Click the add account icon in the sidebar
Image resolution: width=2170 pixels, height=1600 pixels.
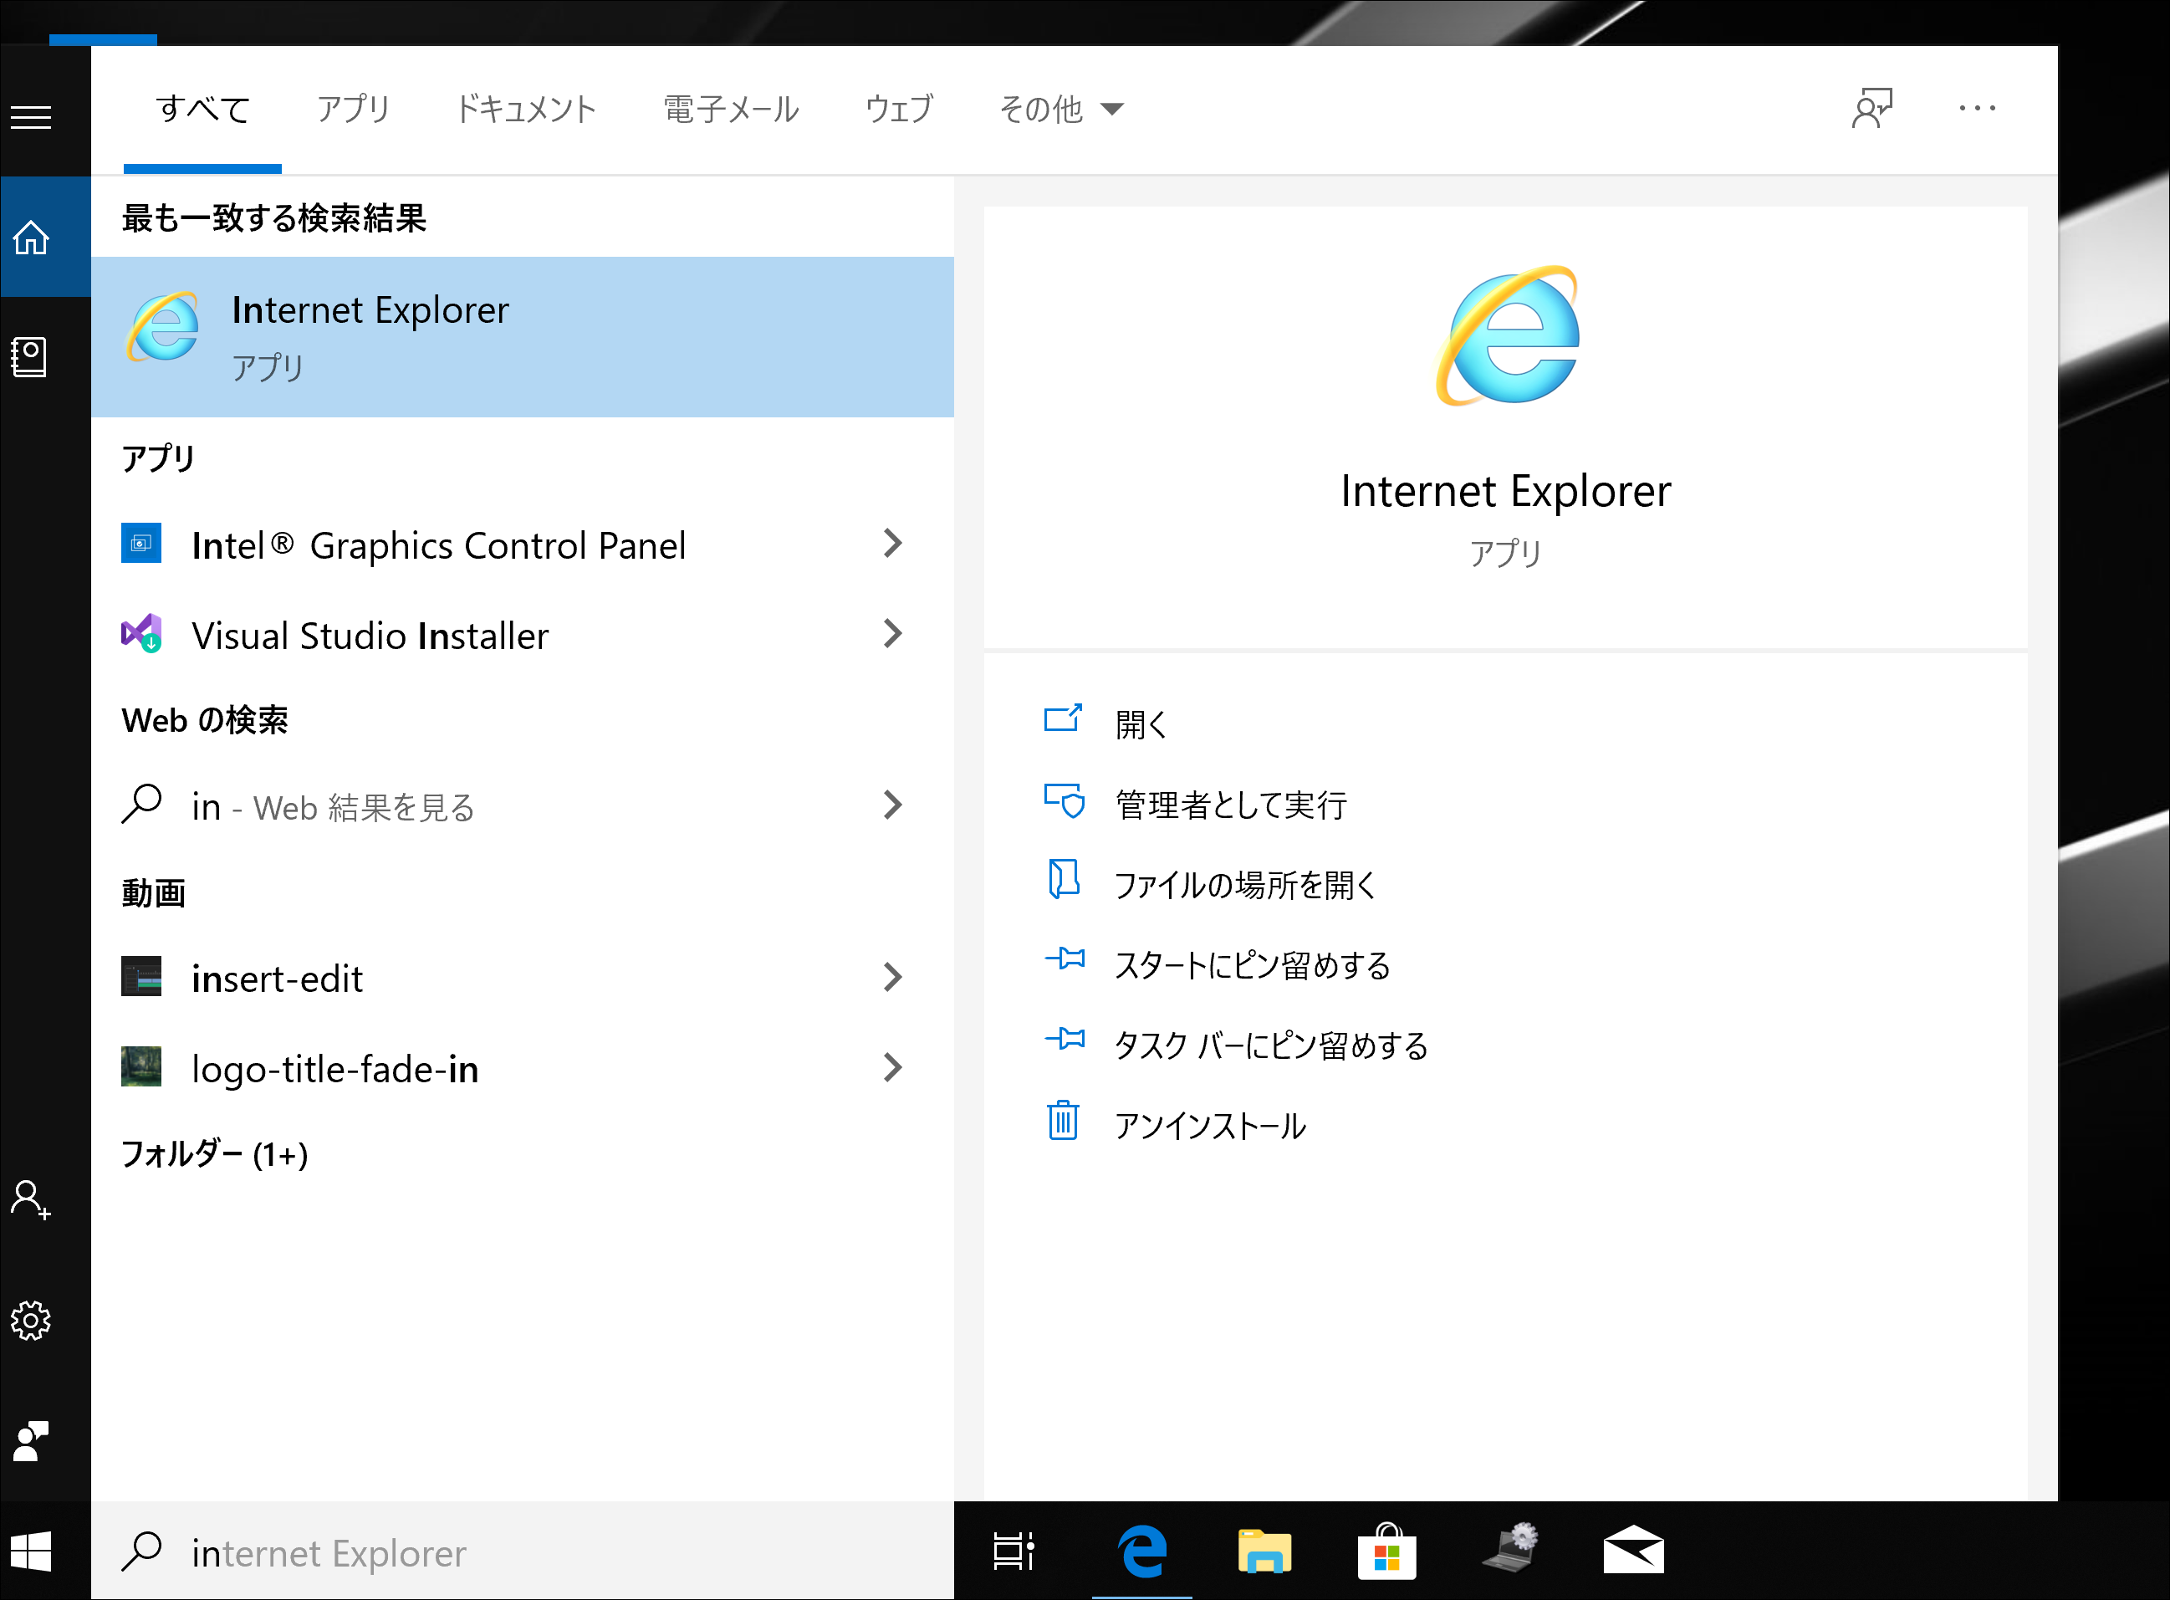coord(31,1200)
